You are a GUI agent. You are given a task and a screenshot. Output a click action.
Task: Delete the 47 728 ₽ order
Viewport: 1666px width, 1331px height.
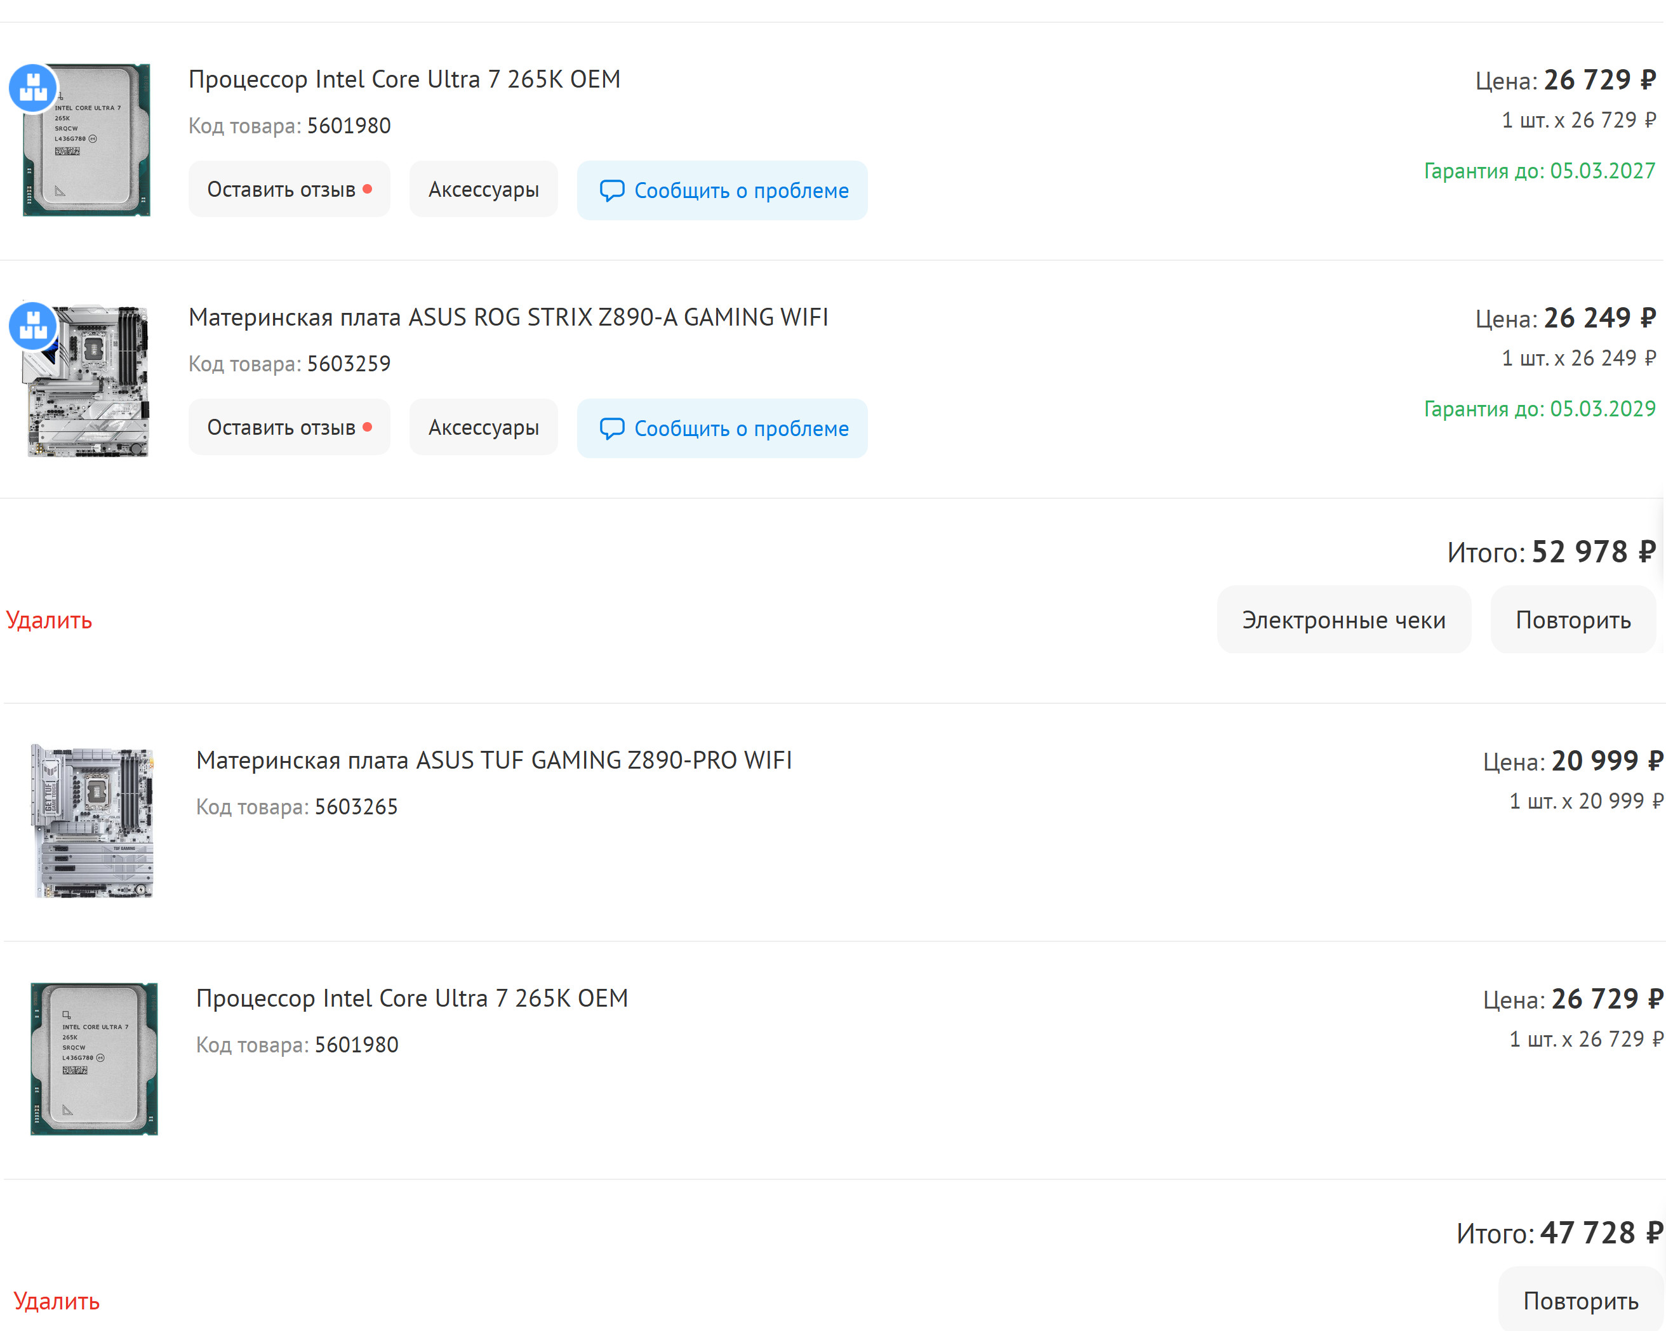57,1301
